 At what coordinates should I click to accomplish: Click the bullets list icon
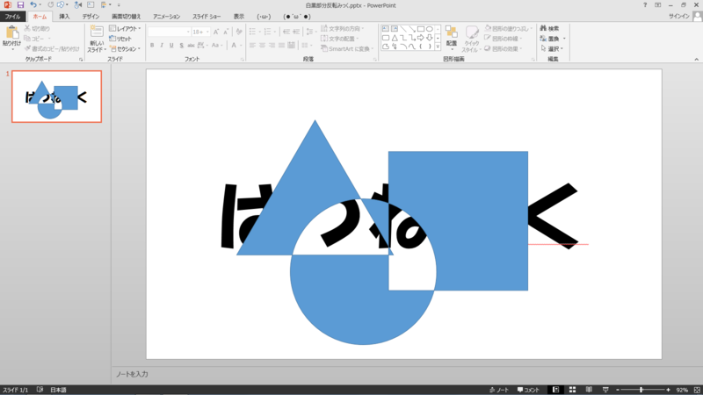coord(254,32)
